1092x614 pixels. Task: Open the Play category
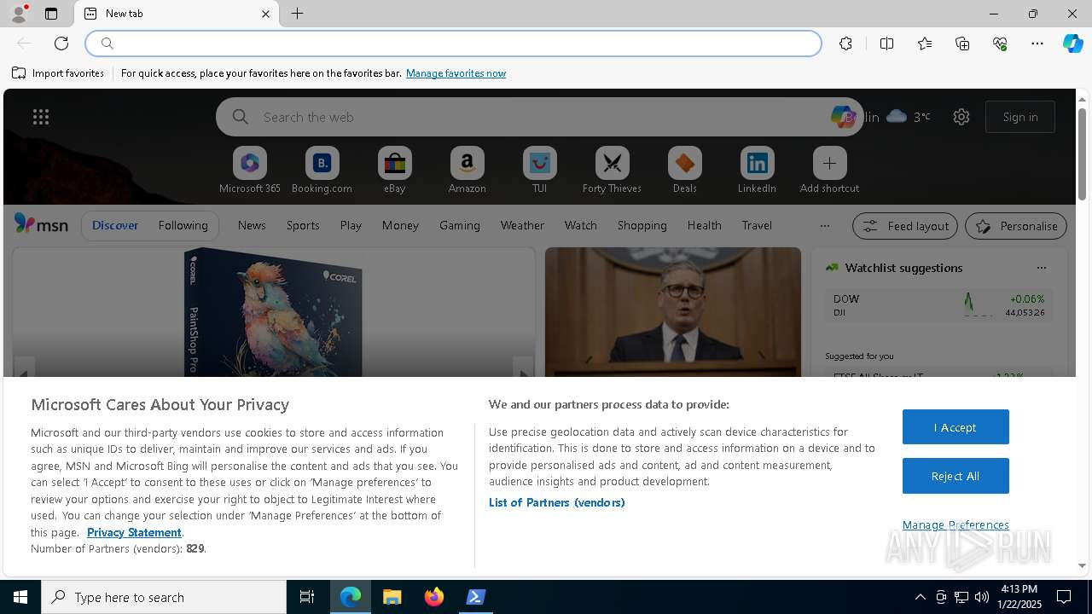tap(351, 225)
